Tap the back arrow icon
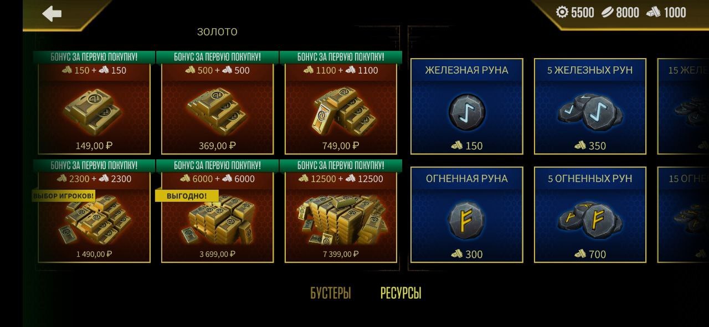 [52, 13]
